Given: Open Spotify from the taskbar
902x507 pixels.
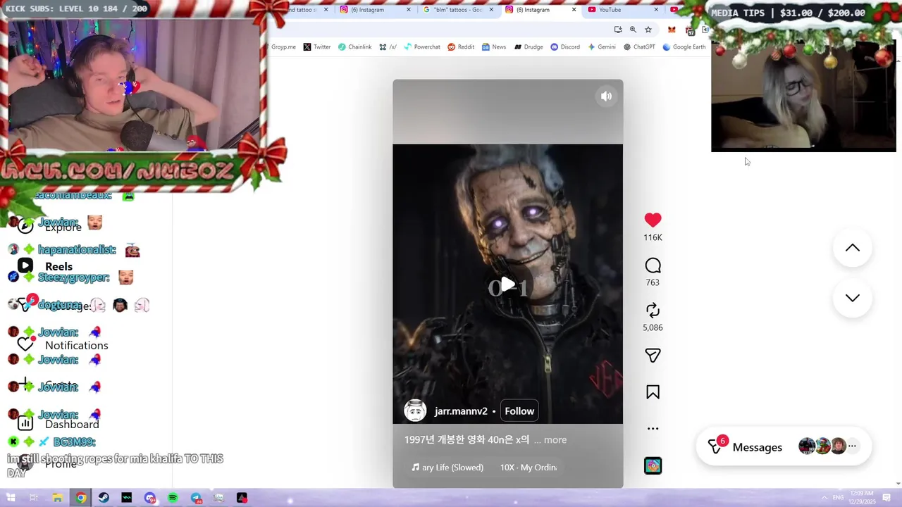Looking at the screenshot, I should (173, 498).
